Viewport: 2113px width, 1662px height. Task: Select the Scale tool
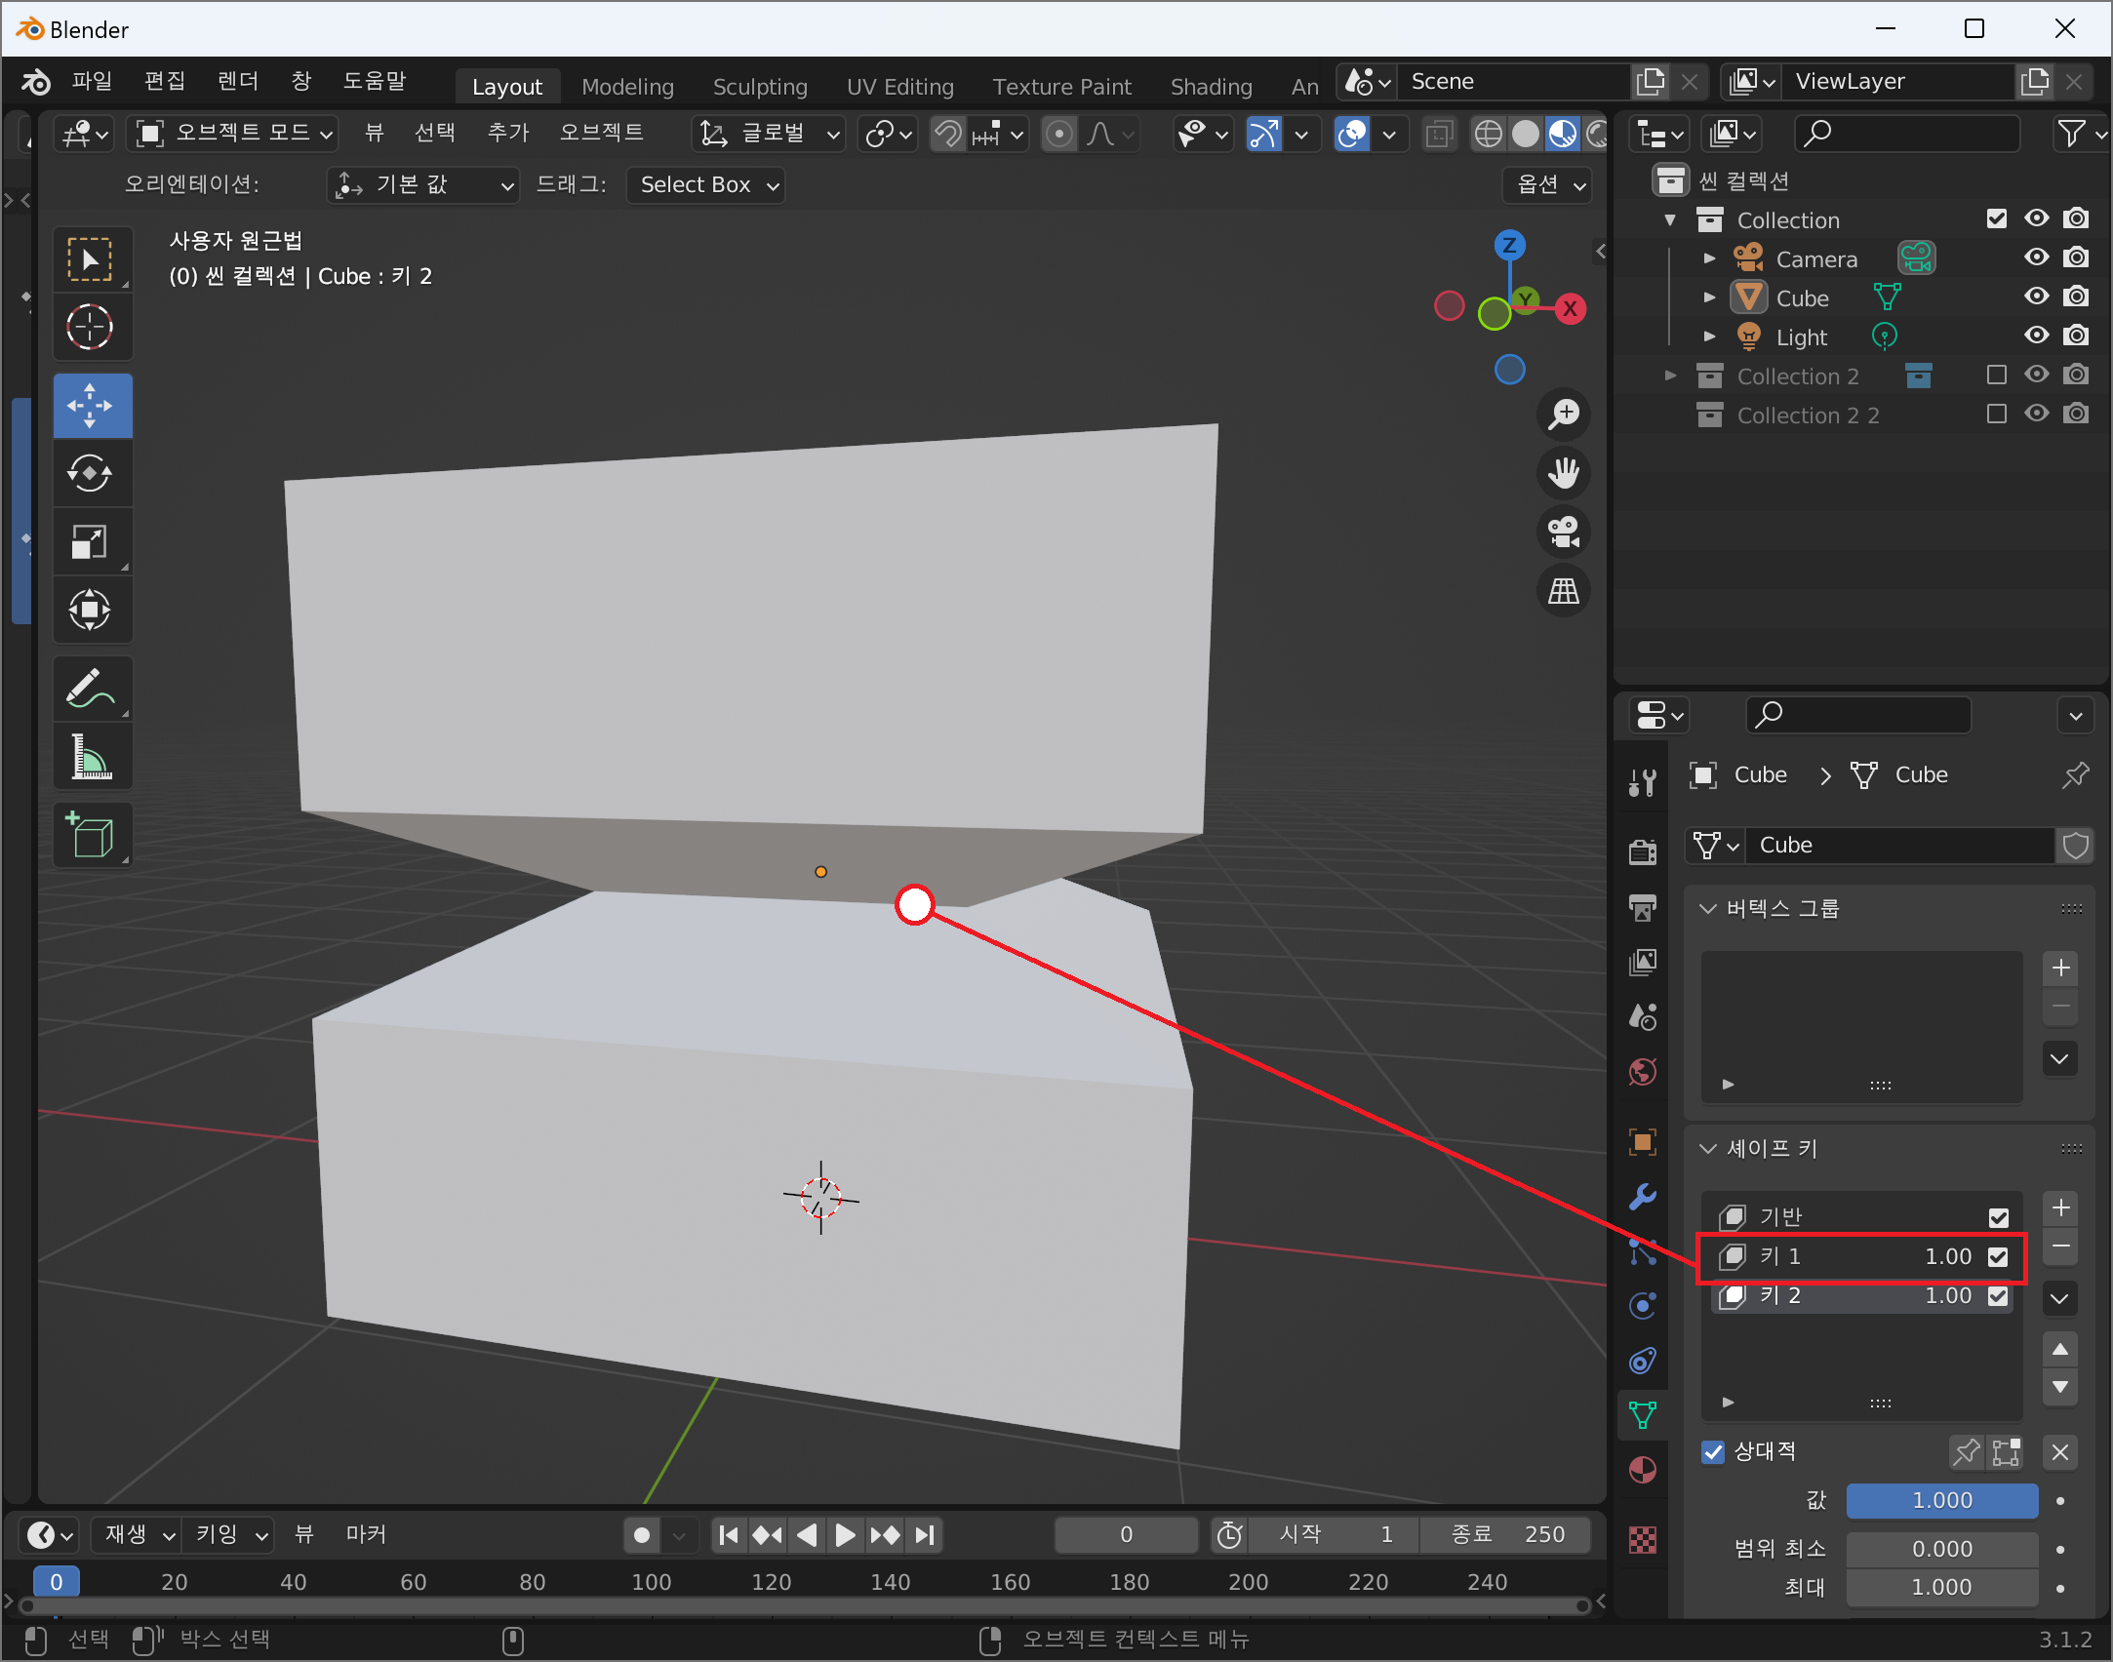click(x=90, y=542)
